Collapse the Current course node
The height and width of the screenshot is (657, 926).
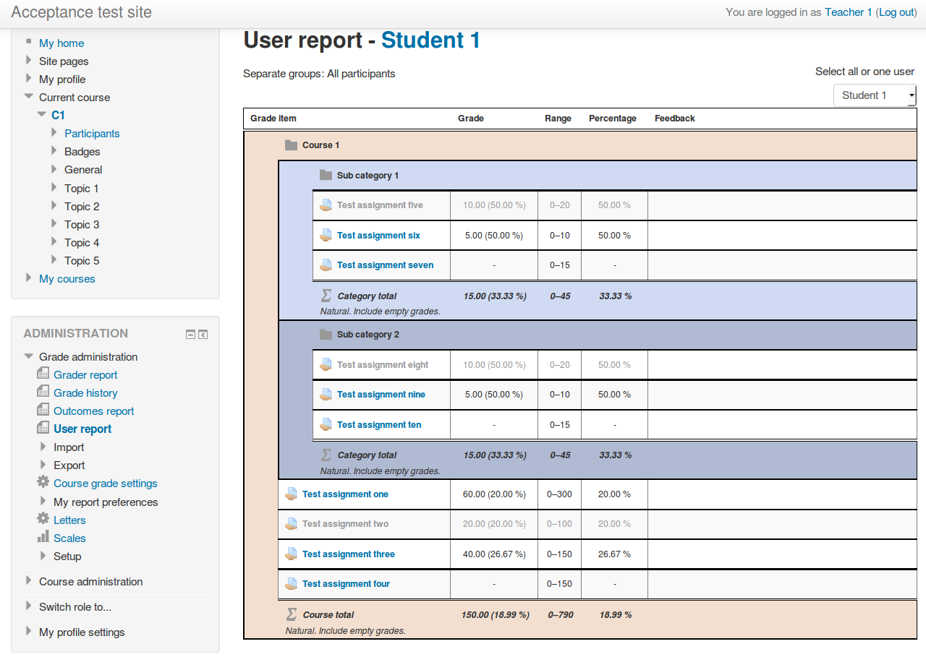(28, 96)
